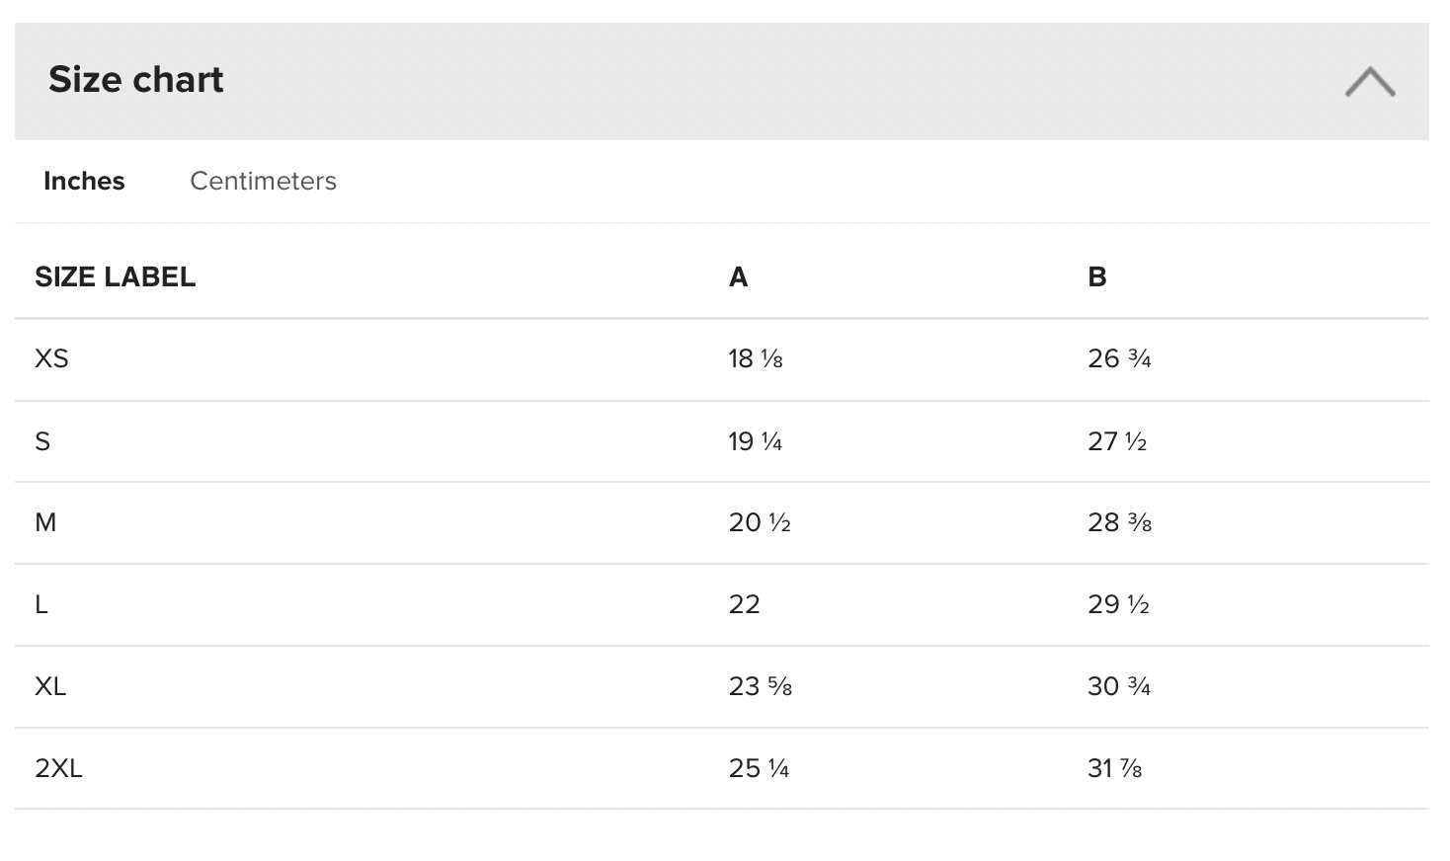This screenshot has width=1450, height=861.
Task: Click the L size label
Action: (x=41, y=604)
